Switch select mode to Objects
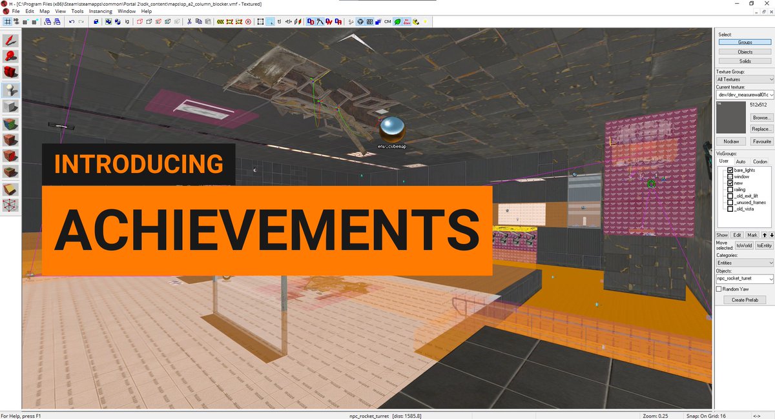The width and height of the screenshot is (775, 419). coord(745,52)
